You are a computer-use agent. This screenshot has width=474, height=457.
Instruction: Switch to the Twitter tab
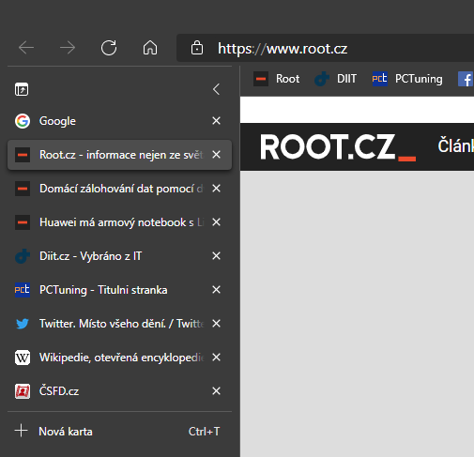119,324
